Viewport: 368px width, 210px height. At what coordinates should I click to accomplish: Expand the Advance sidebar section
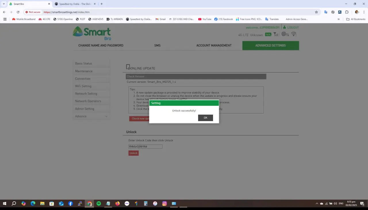click(91, 116)
